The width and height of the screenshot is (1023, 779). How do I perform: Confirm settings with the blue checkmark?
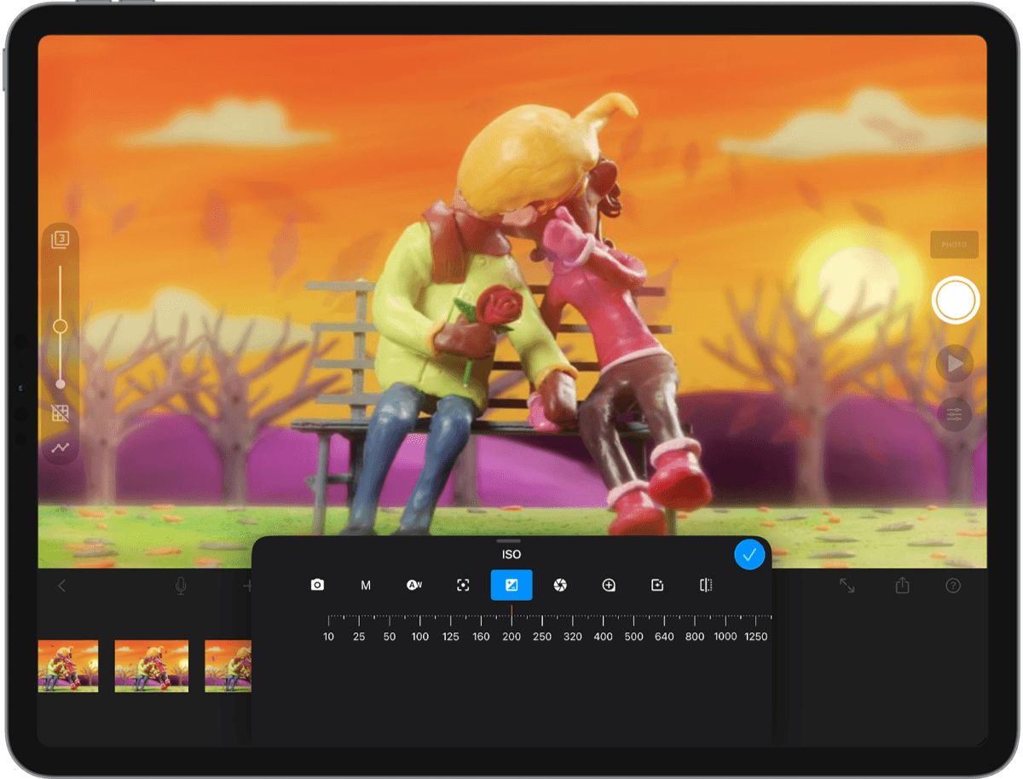pos(749,554)
